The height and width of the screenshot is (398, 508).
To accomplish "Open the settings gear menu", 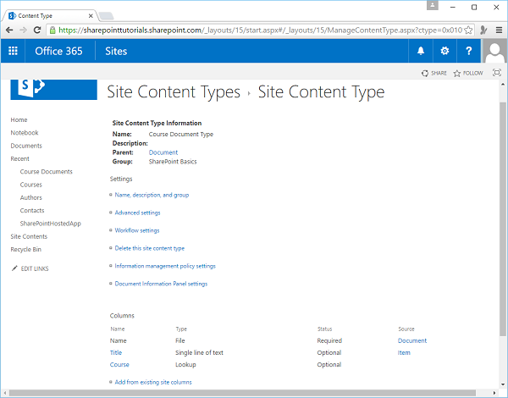I will (x=445, y=51).
